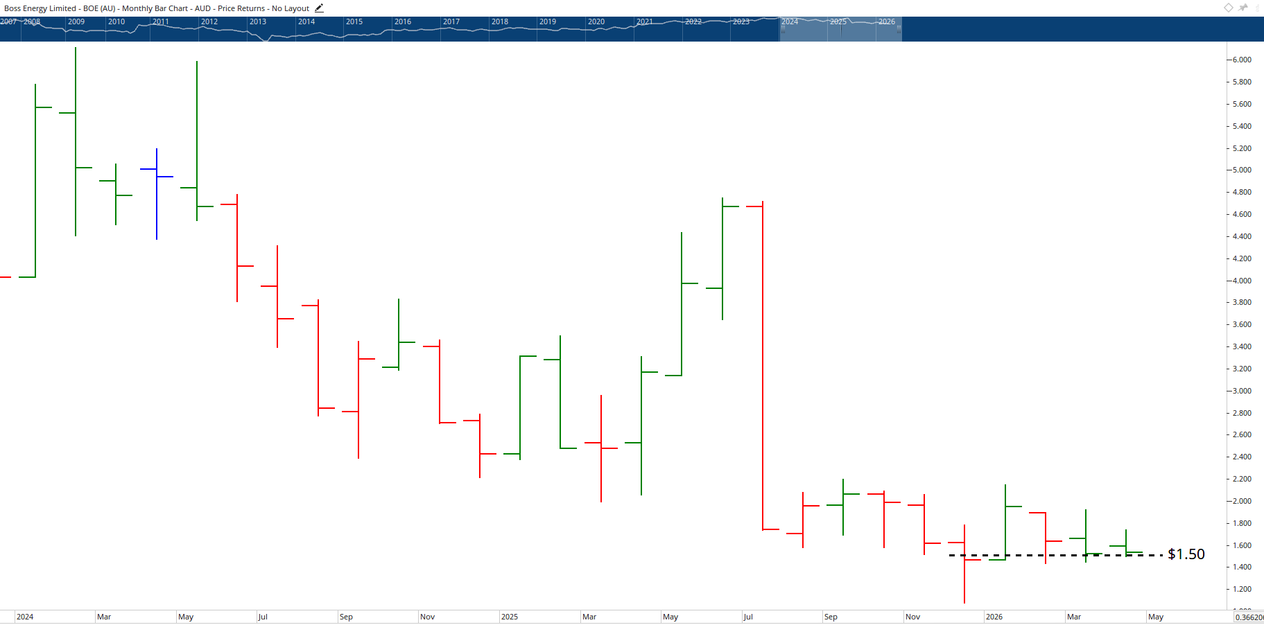Click the 0.36620 value in the bottom corner

[x=1248, y=616]
